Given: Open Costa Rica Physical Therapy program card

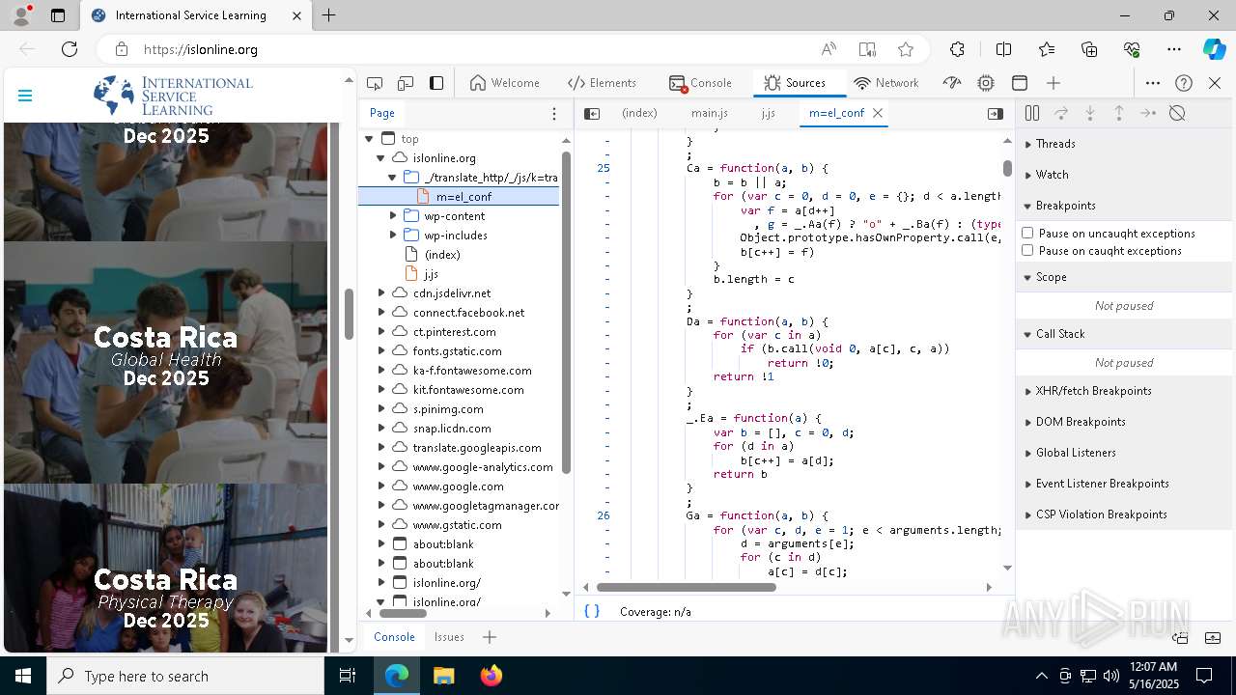Looking at the screenshot, I should pos(165,569).
